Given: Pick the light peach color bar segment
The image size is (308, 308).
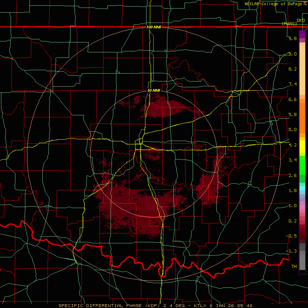Looking at the screenshot, I should [x=302, y=70].
